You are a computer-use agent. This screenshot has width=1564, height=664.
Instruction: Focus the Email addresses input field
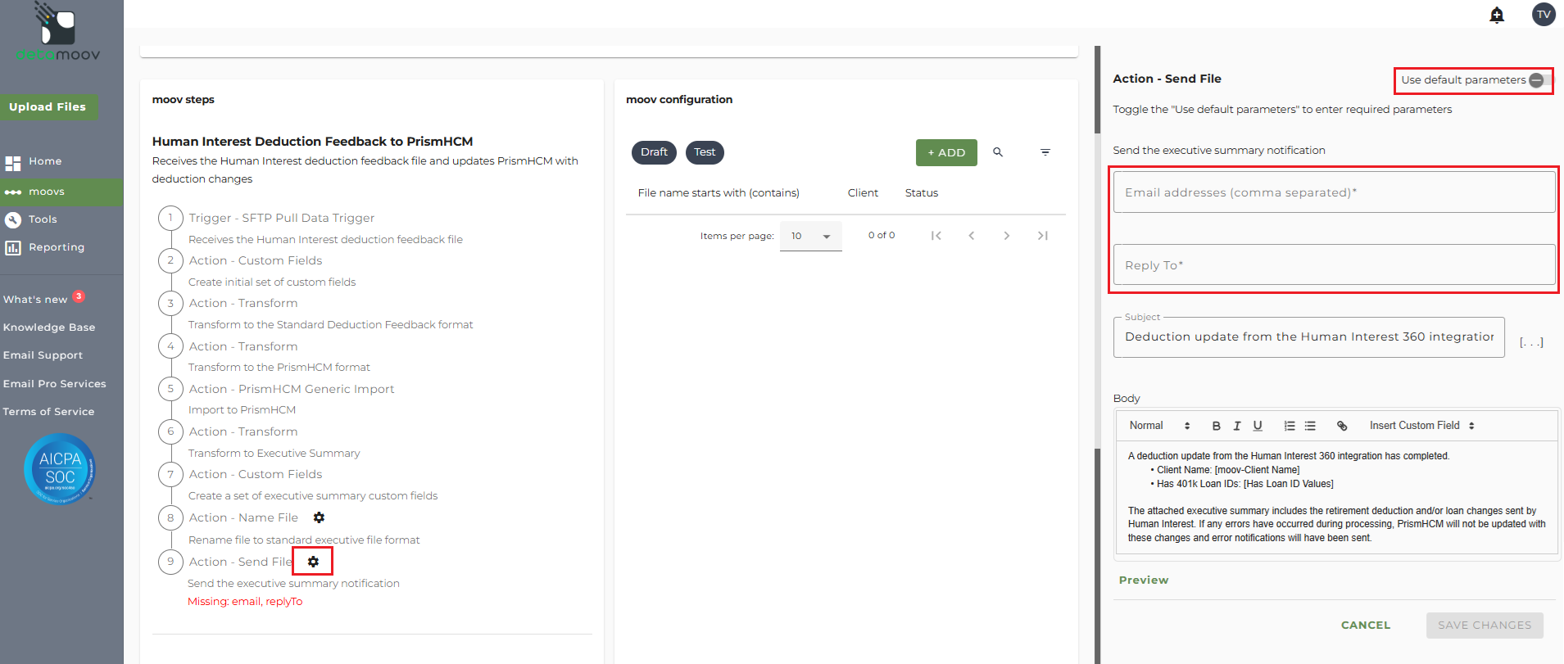[1334, 192]
